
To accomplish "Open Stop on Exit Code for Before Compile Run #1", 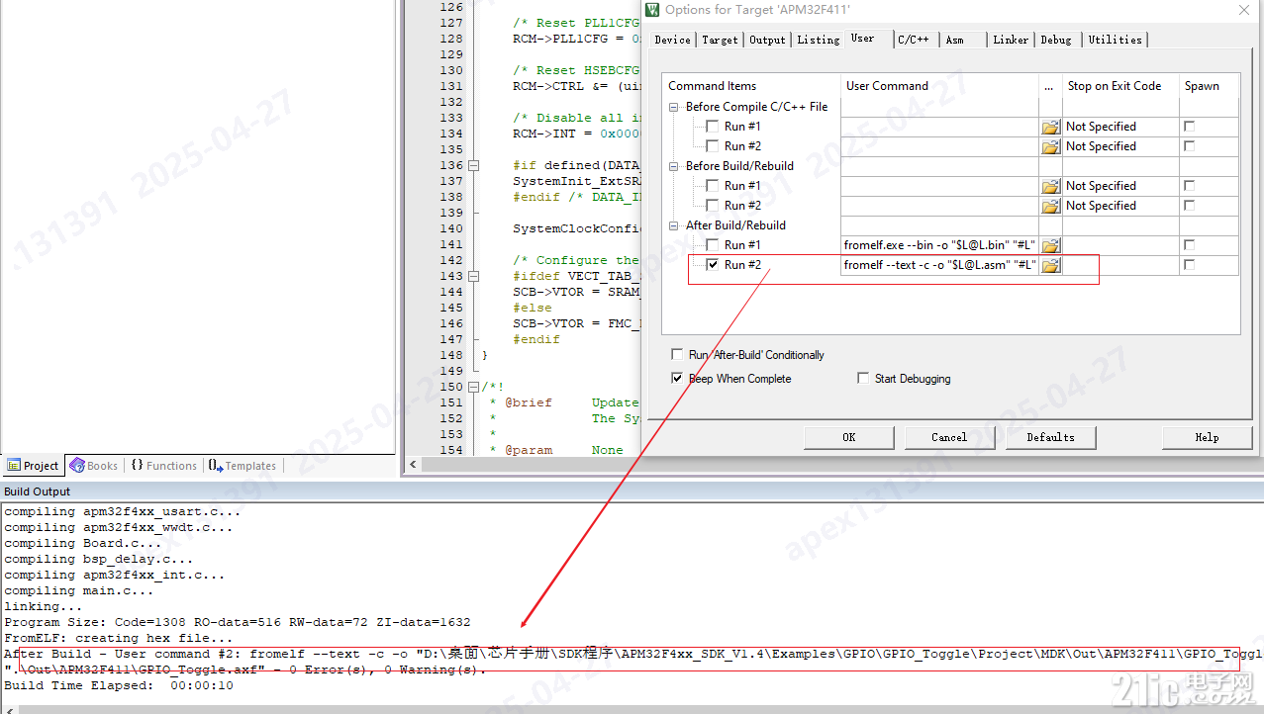I will click(x=1120, y=127).
